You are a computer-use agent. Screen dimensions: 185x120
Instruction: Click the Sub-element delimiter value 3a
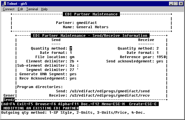(72, 66)
